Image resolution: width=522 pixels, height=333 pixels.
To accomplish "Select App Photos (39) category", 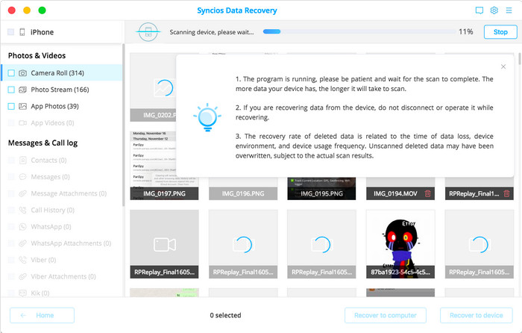I will pos(62,106).
